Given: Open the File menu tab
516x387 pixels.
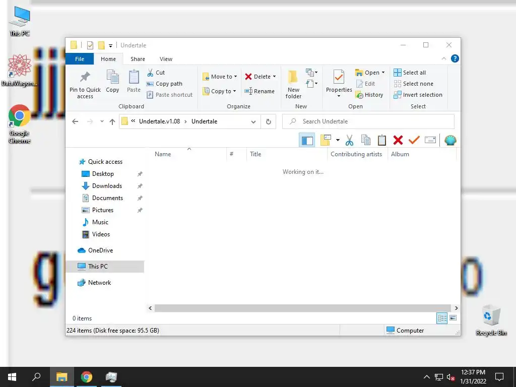Looking at the screenshot, I should 80,59.
